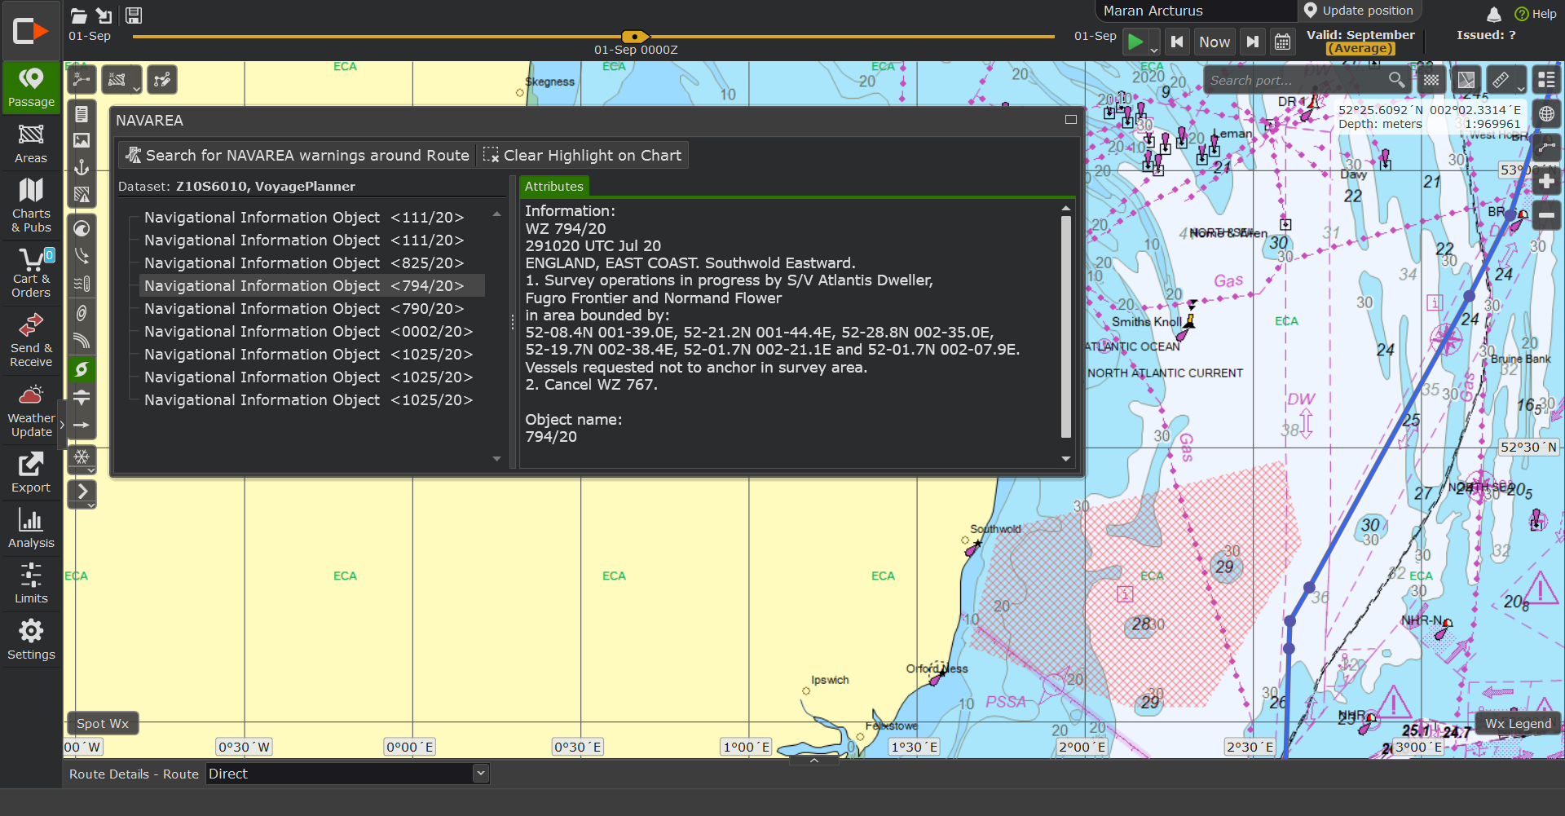Image resolution: width=1565 pixels, height=816 pixels.
Task: Open the Route Details Direct dropdown
Action: pos(481,774)
